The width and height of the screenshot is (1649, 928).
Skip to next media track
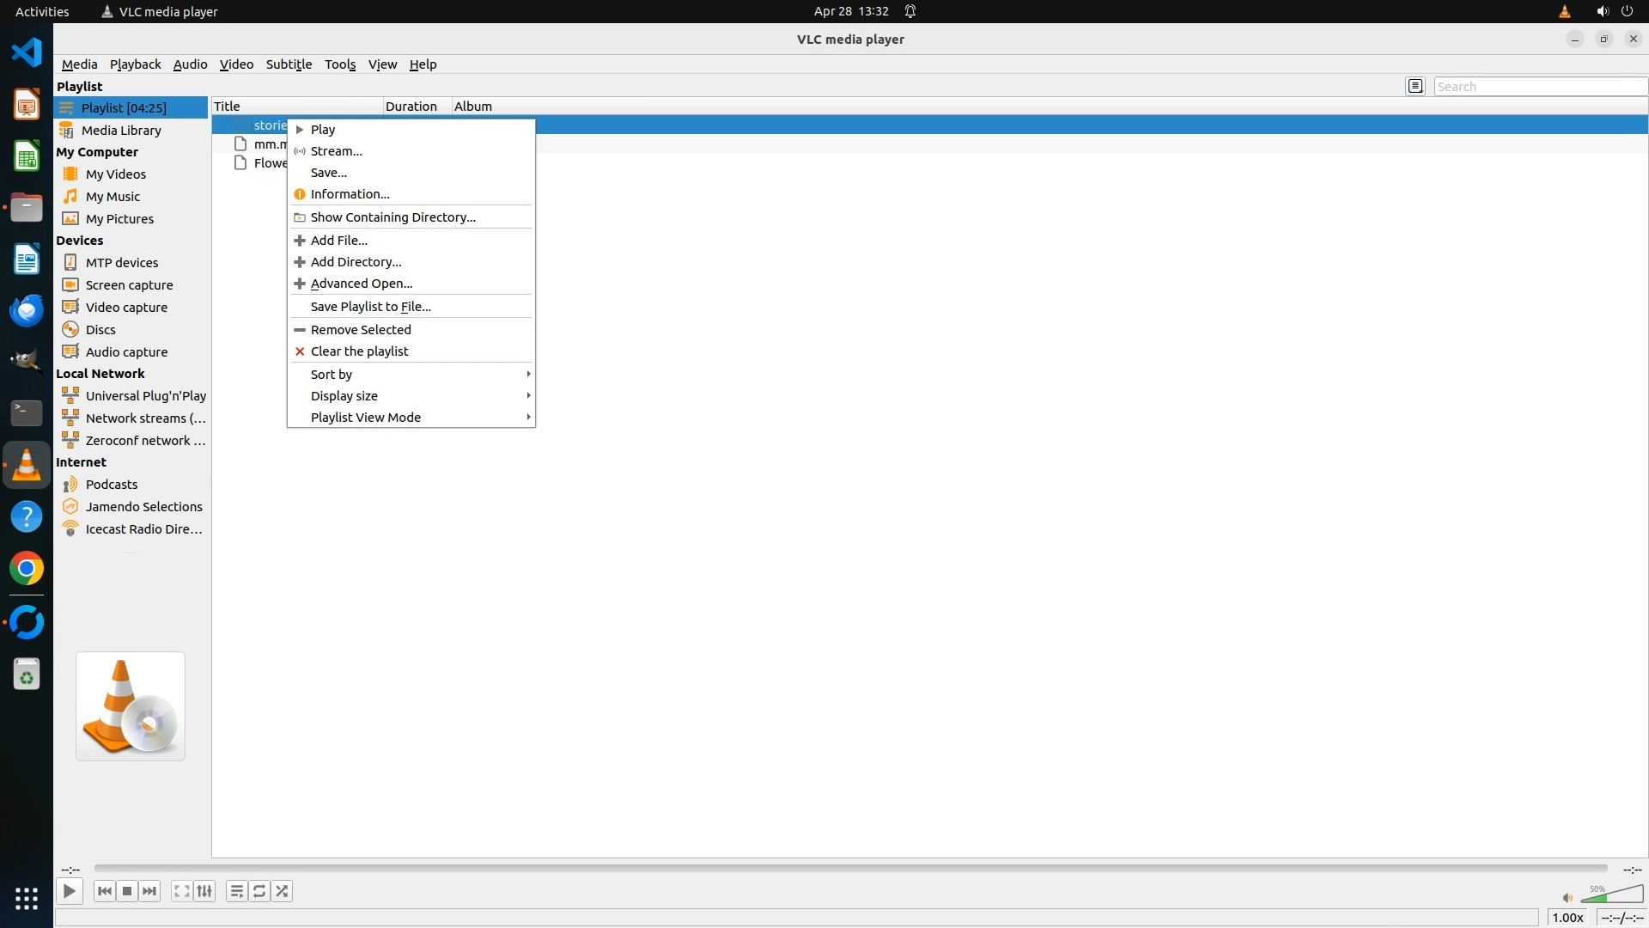coord(149,891)
